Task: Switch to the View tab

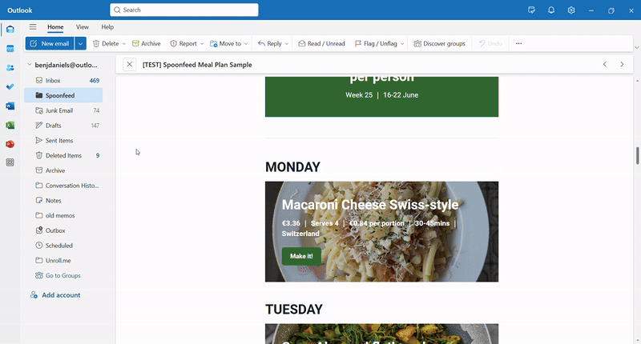Action: pos(83,27)
